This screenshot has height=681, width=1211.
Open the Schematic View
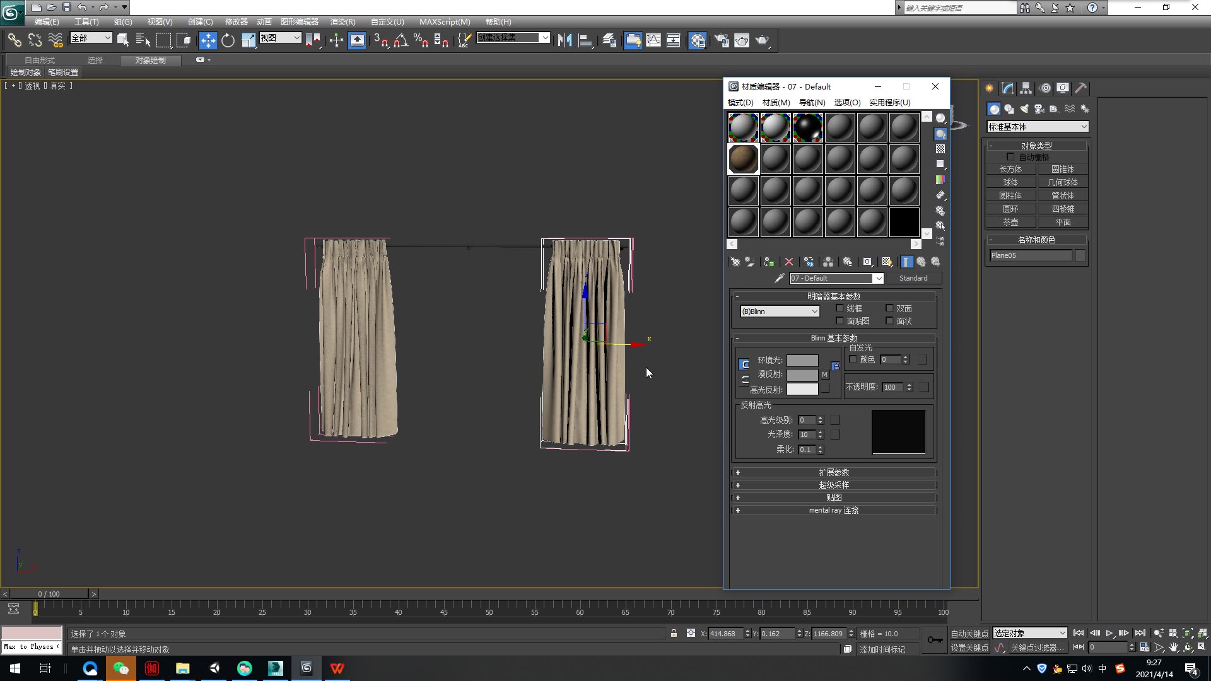(x=673, y=40)
